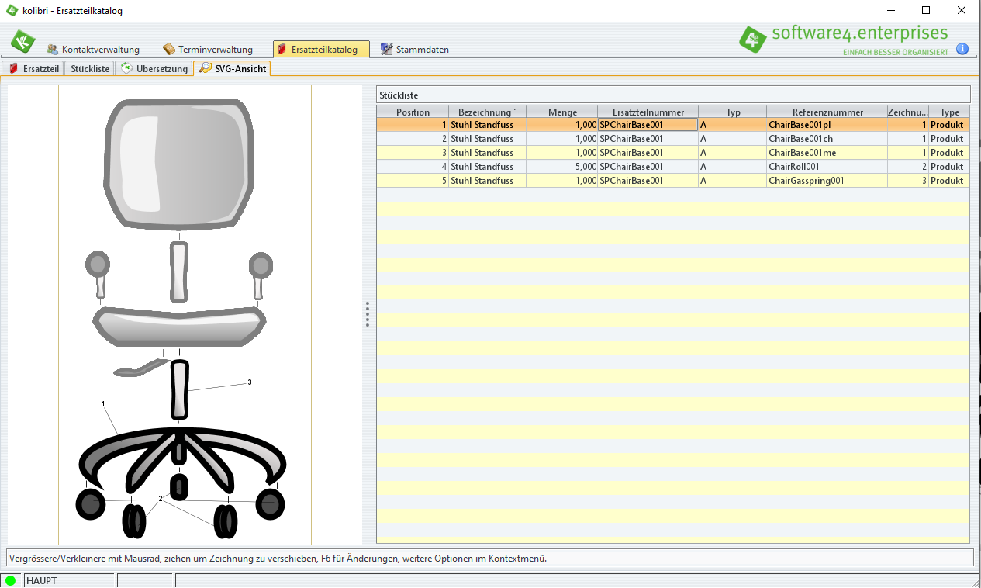Select the Ersatzteil sub-tab
The width and height of the screenshot is (981, 588).
pos(33,68)
